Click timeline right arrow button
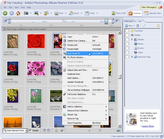This screenshot has height=139, width=164. tap(117, 21)
